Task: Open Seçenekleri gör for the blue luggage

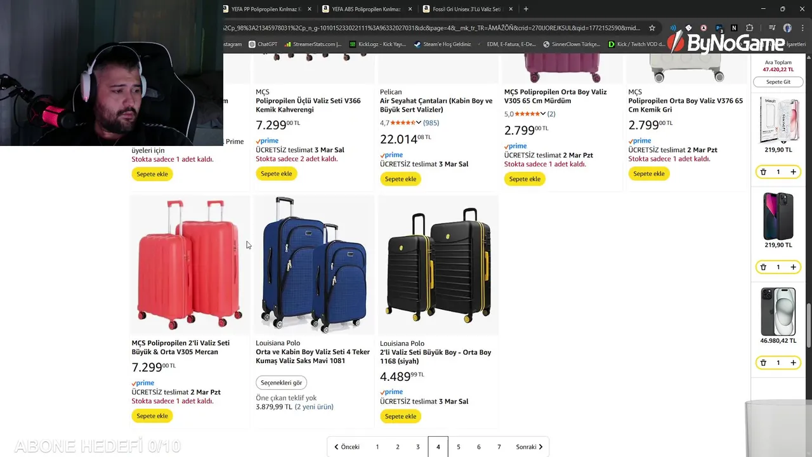Action: click(281, 383)
